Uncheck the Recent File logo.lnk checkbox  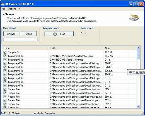pos(5,97)
